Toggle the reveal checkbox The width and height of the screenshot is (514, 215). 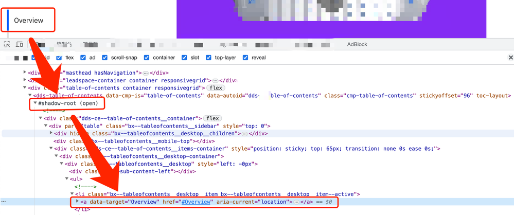pyautogui.click(x=245, y=58)
